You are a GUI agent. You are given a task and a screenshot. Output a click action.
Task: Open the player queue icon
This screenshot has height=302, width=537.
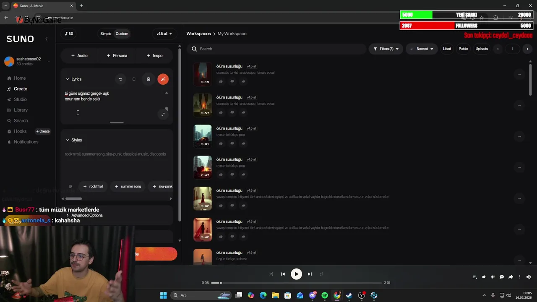(474, 277)
